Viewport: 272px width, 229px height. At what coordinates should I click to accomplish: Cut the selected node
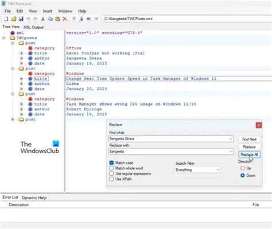pyautogui.click(x=43, y=19)
